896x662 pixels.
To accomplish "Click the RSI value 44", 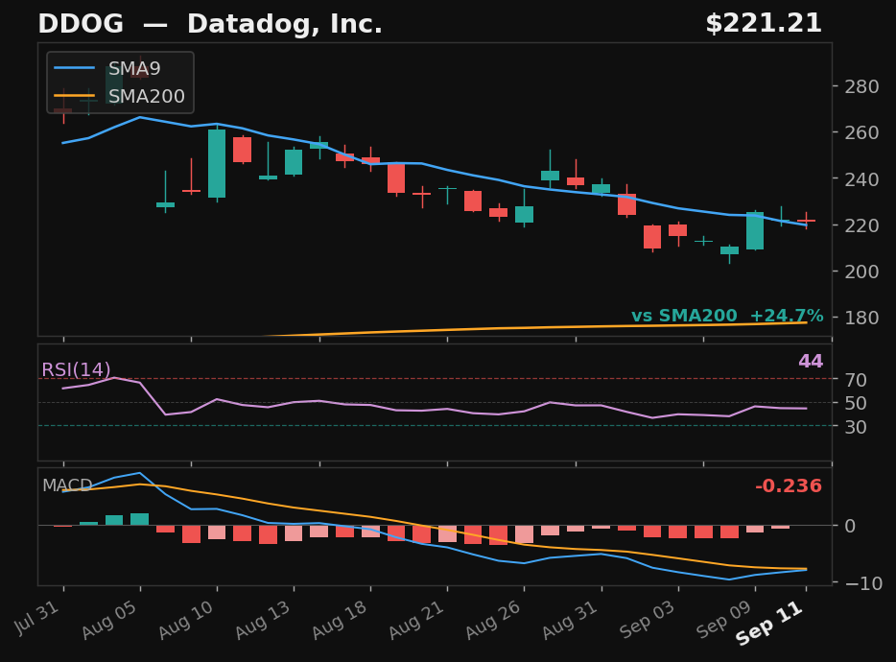I will [811, 362].
